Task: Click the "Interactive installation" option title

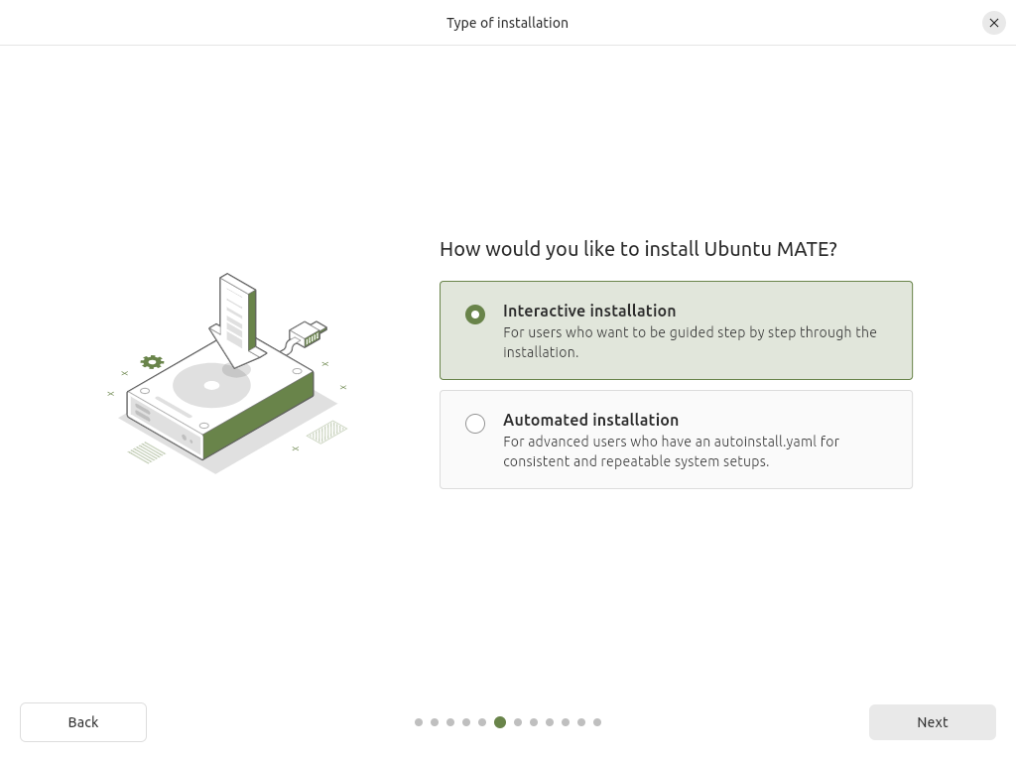Action: (x=589, y=311)
